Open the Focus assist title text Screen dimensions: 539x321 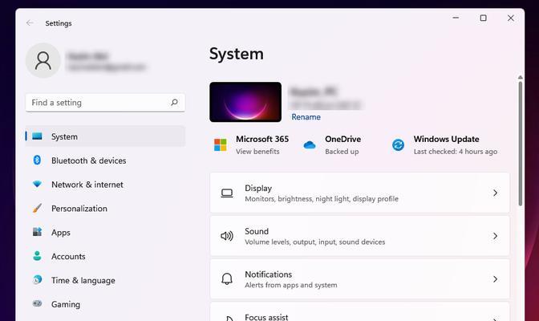(266, 317)
